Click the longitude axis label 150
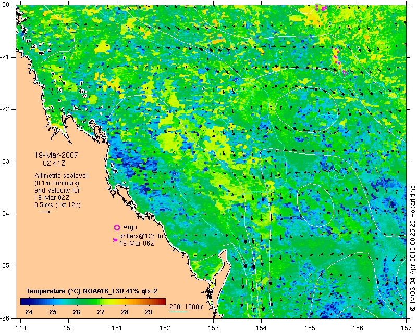 [69, 328]
